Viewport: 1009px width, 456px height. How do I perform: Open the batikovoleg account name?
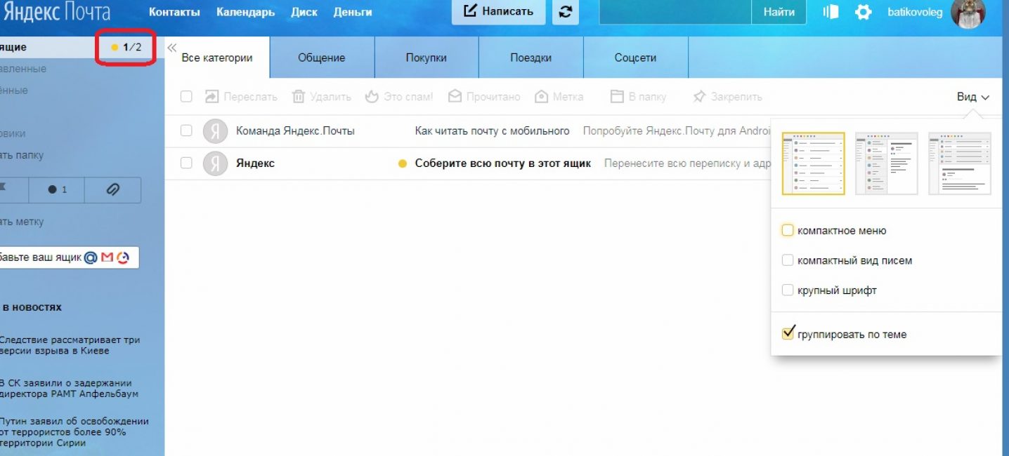(x=914, y=12)
